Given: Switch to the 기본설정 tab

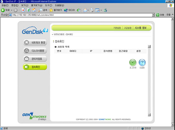Looking at the screenshot, I should coord(117,28).
